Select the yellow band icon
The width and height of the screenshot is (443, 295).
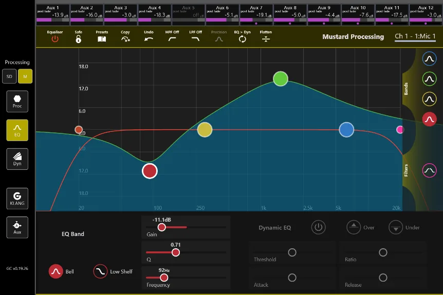coord(429,99)
